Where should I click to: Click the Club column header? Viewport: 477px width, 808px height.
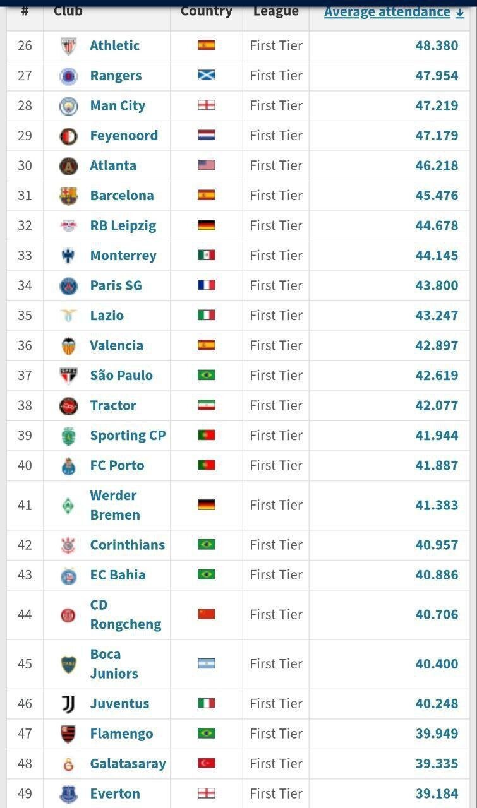(x=68, y=11)
